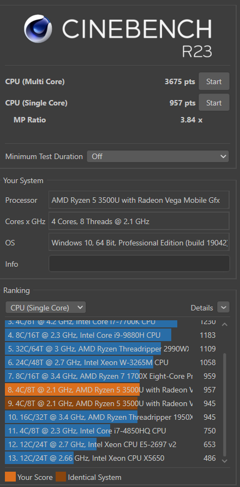Click the MP Ratio value 3.84 x
Image resolution: width=240 pixels, height=487 pixels.
191,120
